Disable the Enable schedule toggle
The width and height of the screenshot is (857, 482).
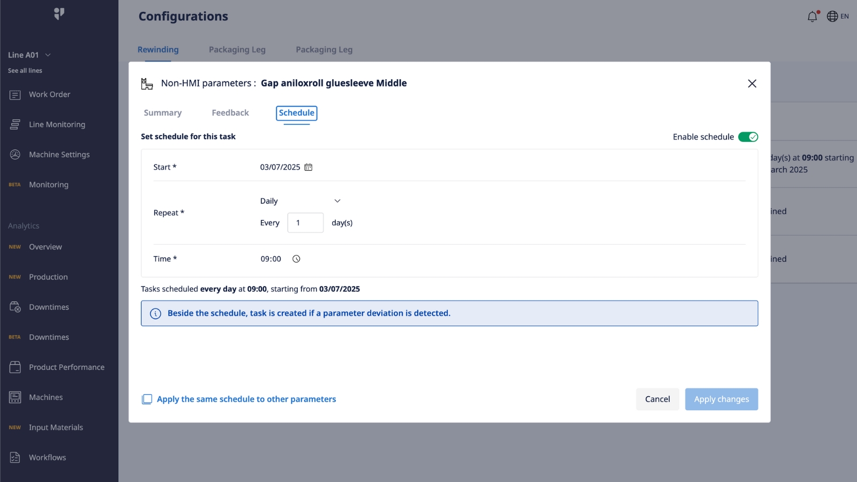pos(748,137)
